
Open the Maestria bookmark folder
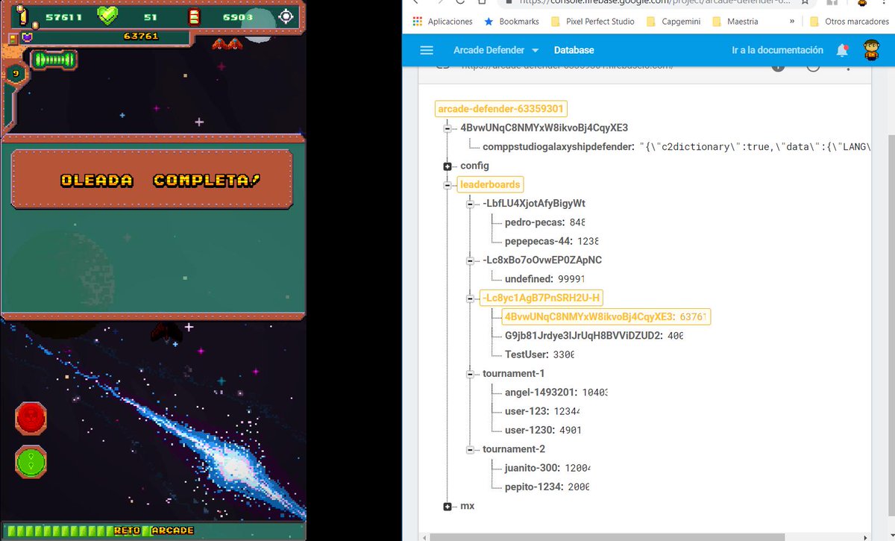click(x=735, y=22)
